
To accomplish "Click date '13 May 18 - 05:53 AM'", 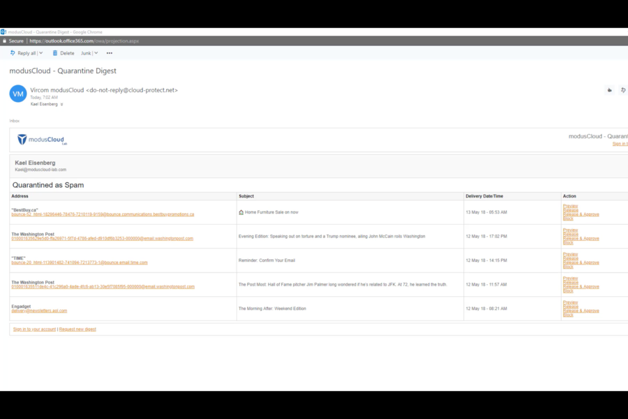I will (x=486, y=212).
